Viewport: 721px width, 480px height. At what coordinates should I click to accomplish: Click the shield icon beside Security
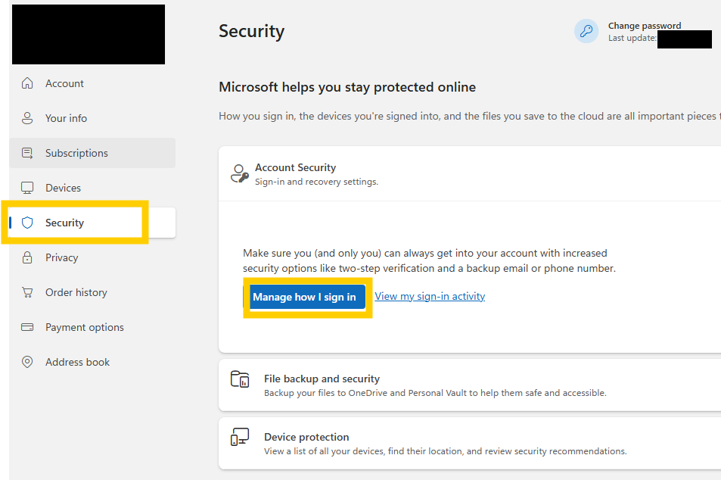pyautogui.click(x=28, y=223)
